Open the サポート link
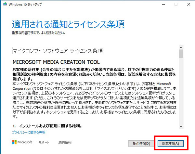195x154 pixels. tap(44, 143)
